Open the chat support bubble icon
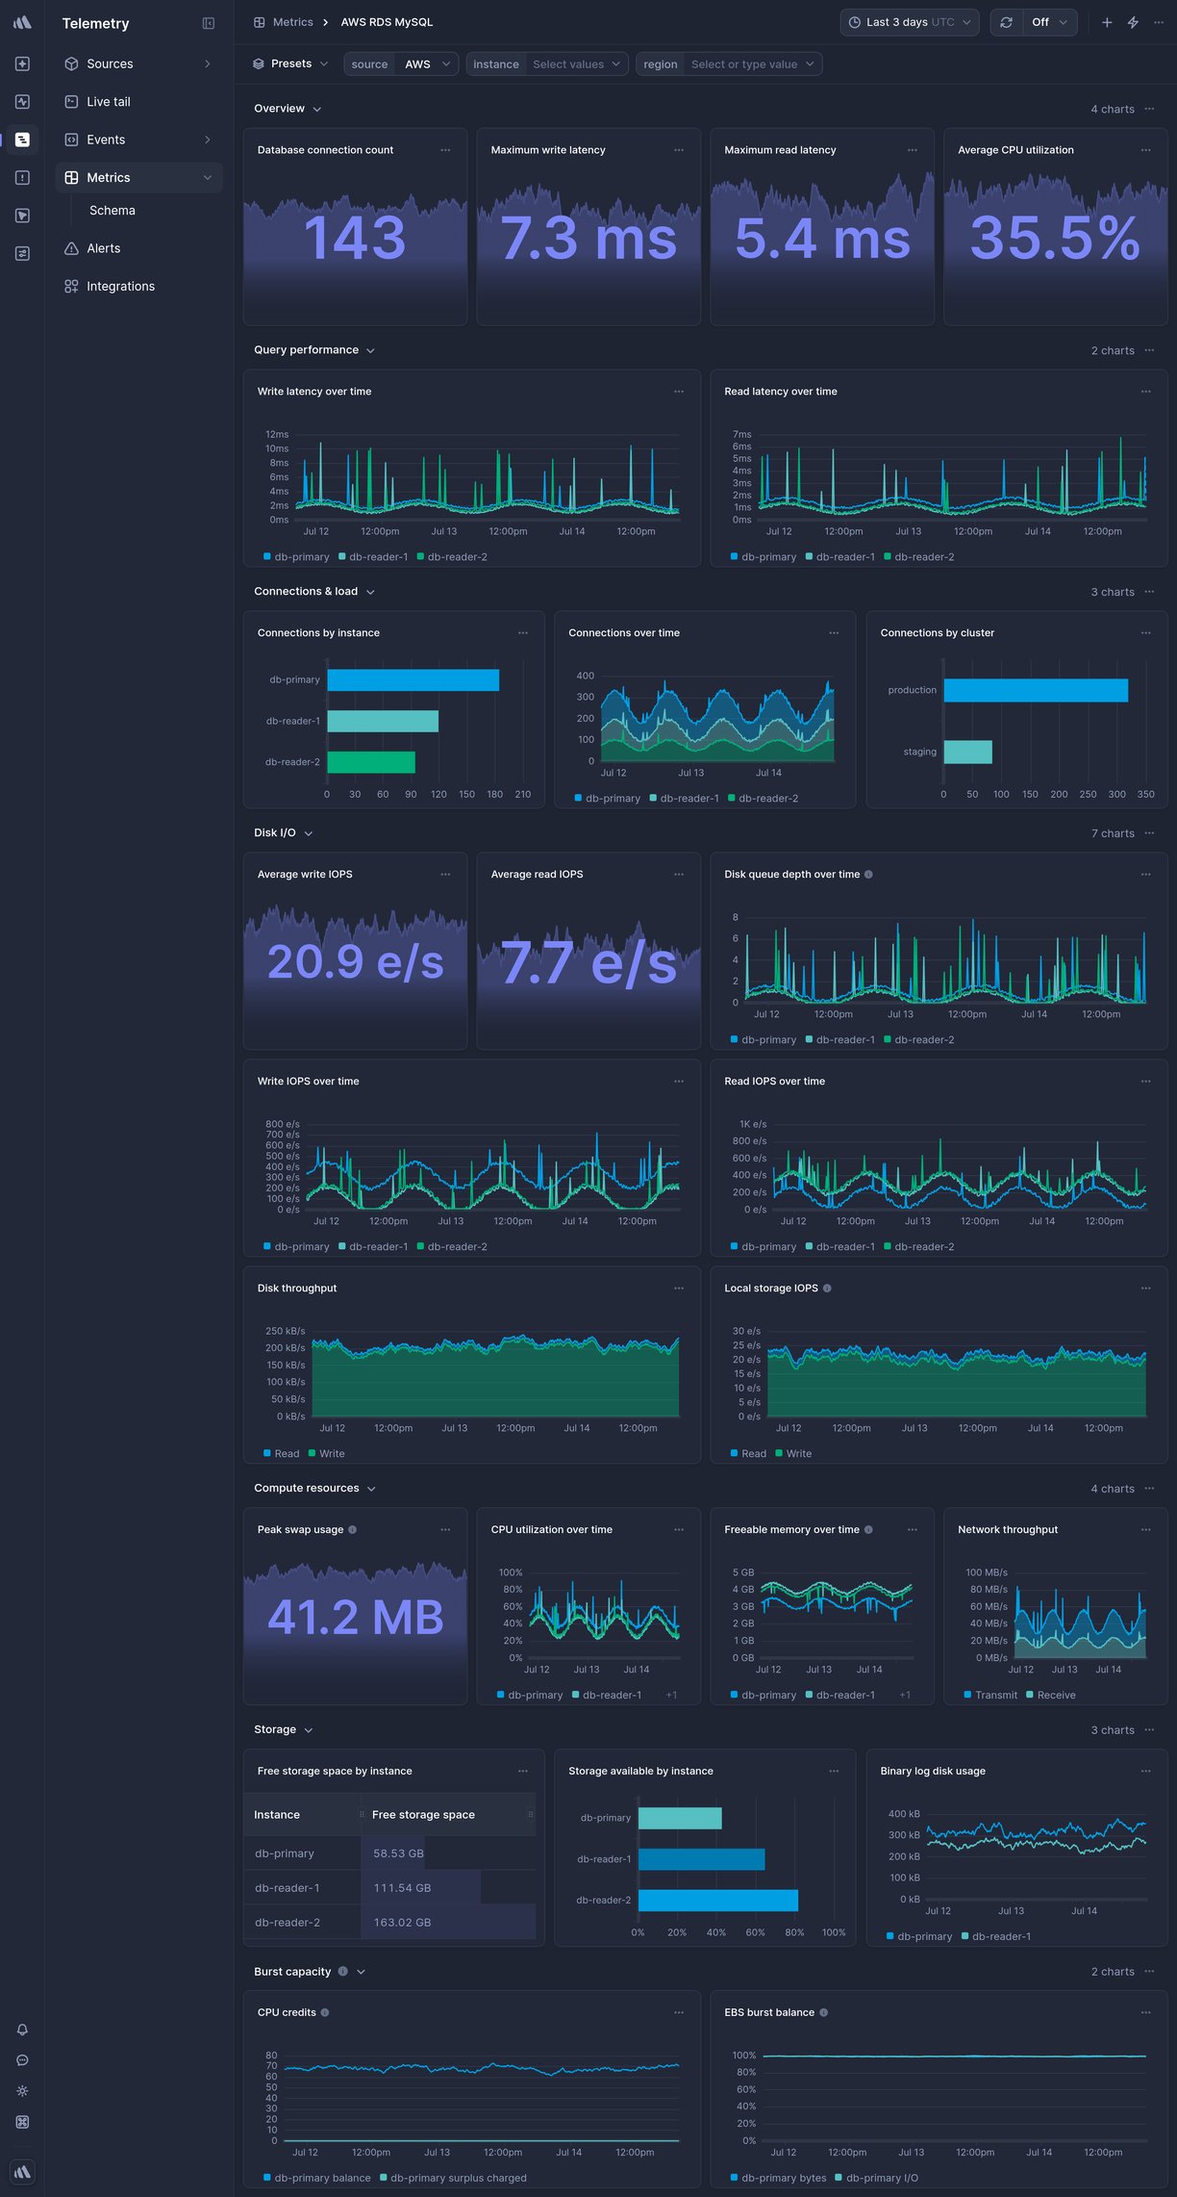Screen dimensions: 1177x2197 point(22,2060)
